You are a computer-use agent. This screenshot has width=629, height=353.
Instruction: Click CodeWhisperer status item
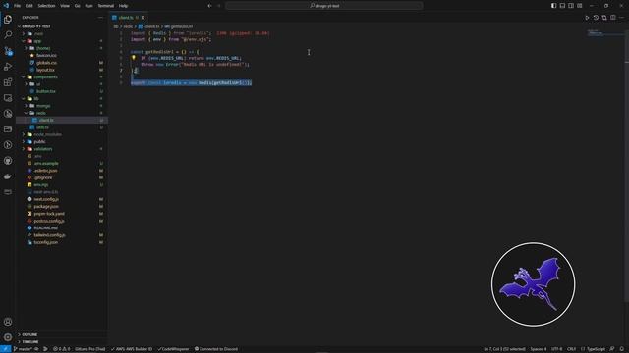click(x=173, y=349)
